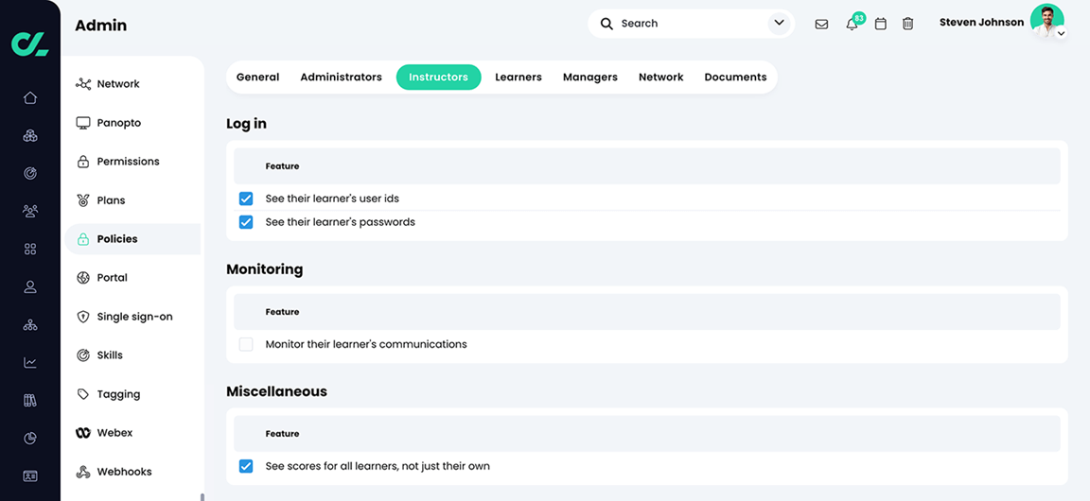
Task: Uncheck See their learner's passwords
Action: click(246, 222)
